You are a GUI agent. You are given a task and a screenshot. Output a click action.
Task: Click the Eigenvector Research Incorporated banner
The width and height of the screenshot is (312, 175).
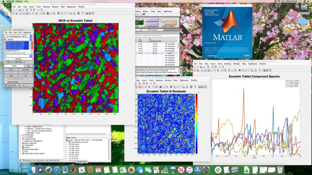tap(41, 160)
